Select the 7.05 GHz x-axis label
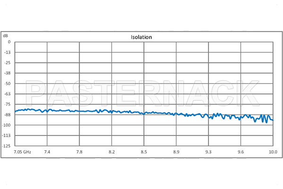 (23, 152)
